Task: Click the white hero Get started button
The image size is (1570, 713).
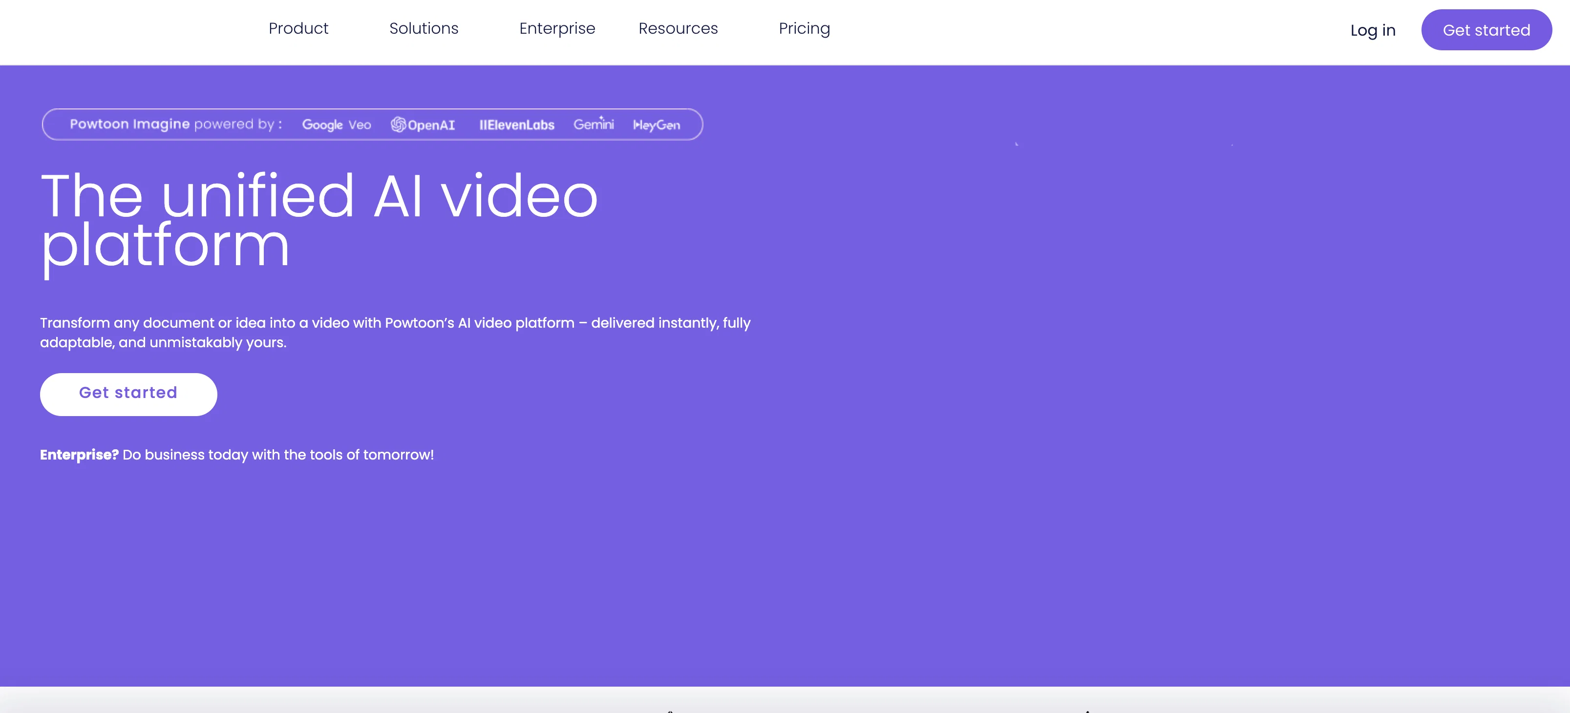Action: tap(128, 394)
